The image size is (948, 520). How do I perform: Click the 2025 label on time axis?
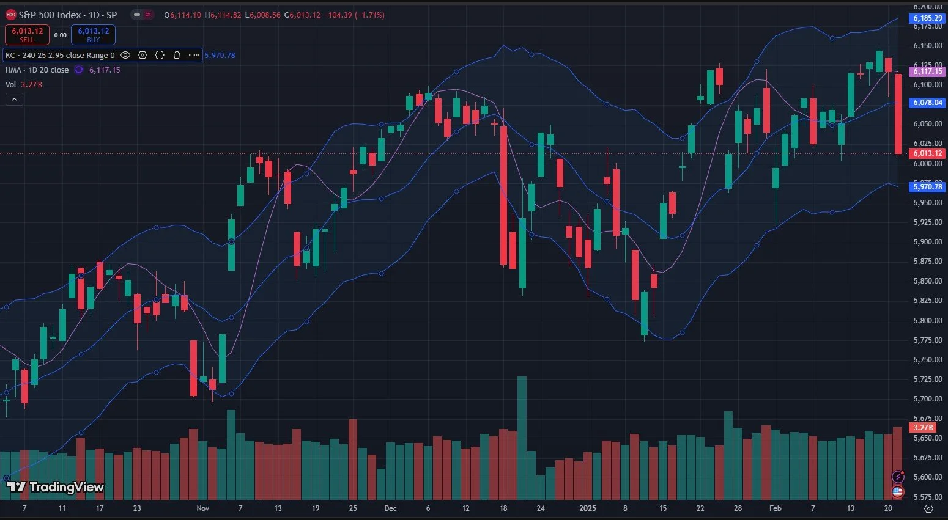(588, 508)
